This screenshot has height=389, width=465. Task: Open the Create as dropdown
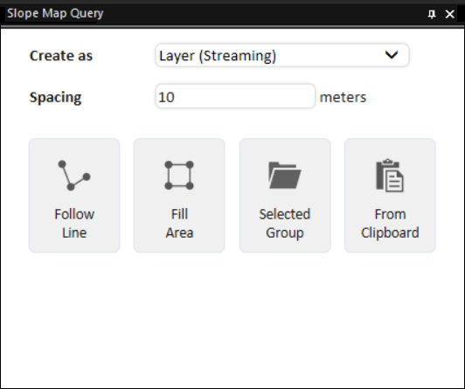point(282,55)
